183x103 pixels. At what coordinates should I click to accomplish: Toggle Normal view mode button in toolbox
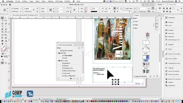point(2,63)
